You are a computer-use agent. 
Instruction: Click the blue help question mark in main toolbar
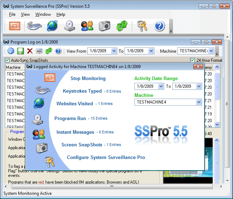[159, 26]
